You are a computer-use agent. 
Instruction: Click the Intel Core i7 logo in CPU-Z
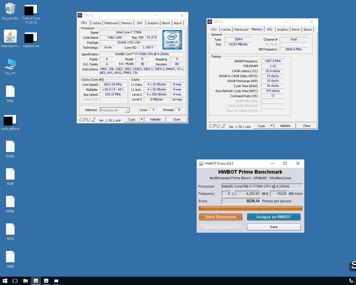pyautogui.click(x=172, y=40)
